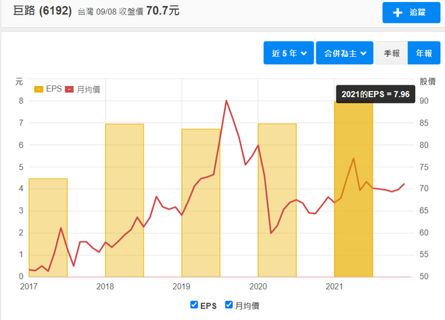Screen dimensions: 445x320
Task: Click the highlighted 2021 EPS bar
Action: [353, 189]
